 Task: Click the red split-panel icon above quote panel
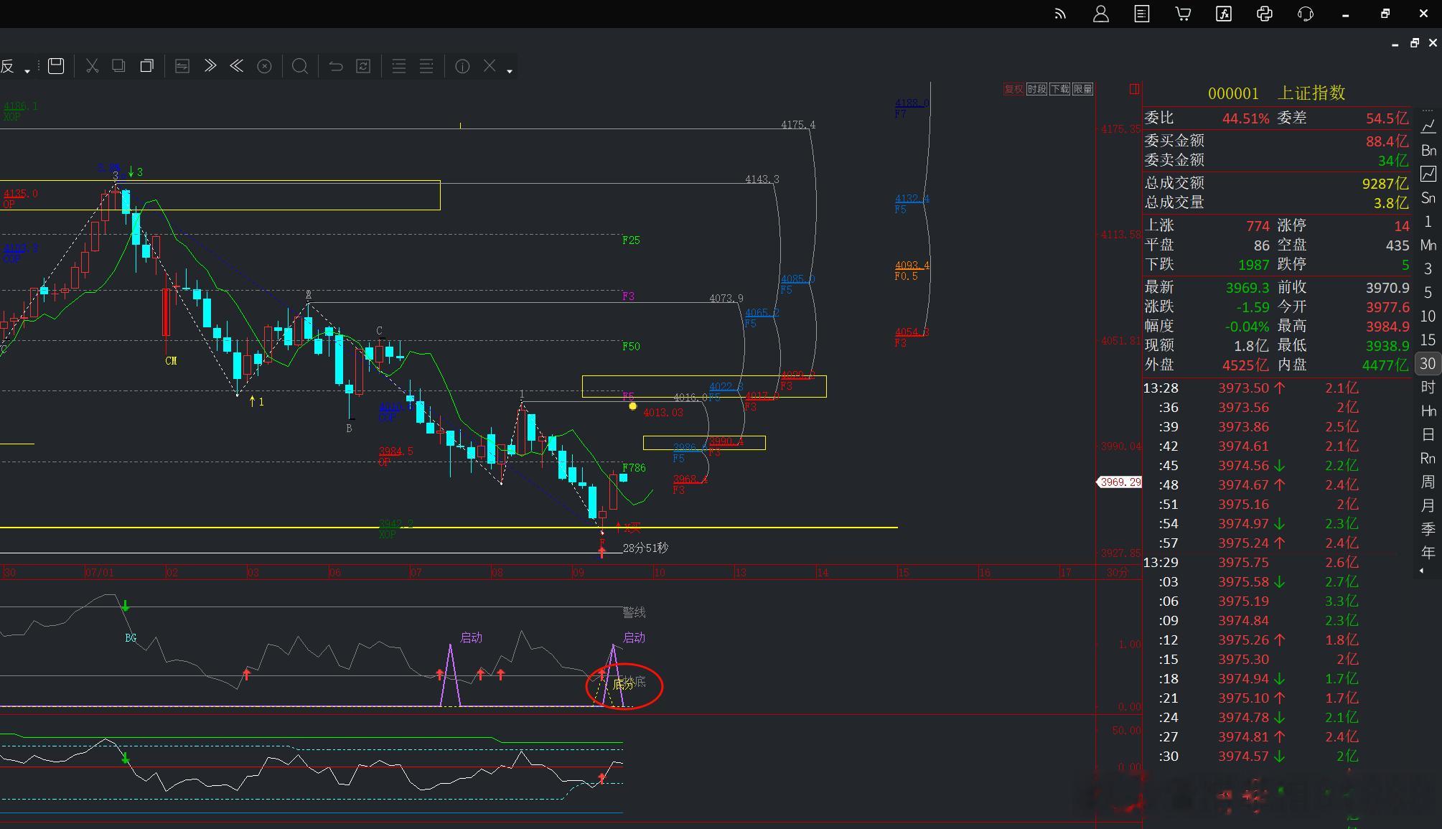coord(1134,89)
